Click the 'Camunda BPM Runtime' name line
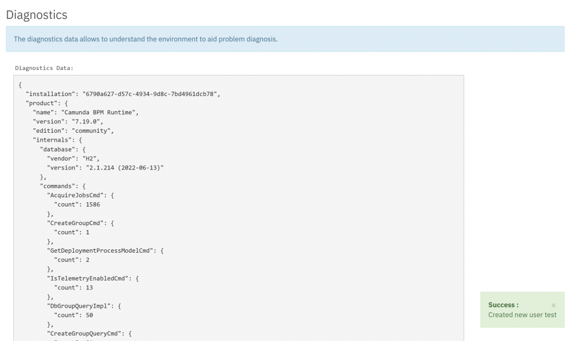Image resolution: width=568 pixels, height=341 pixels. pos(85,112)
